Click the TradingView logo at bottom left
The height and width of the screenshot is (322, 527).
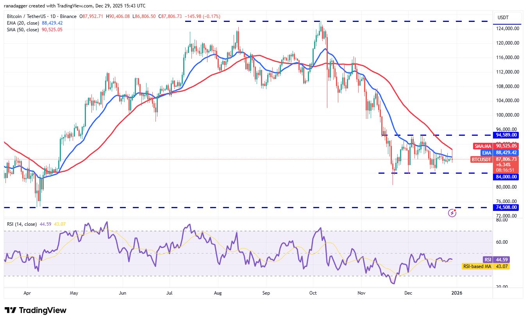click(36, 310)
